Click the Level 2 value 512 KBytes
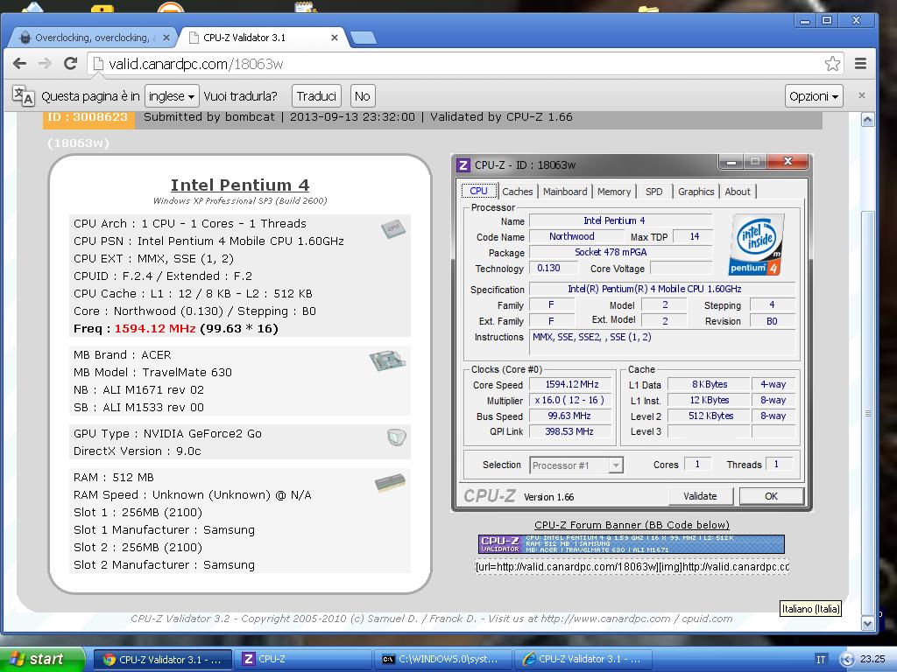Image resolution: width=897 pixels, height=672 pixels. coord(710,416)
